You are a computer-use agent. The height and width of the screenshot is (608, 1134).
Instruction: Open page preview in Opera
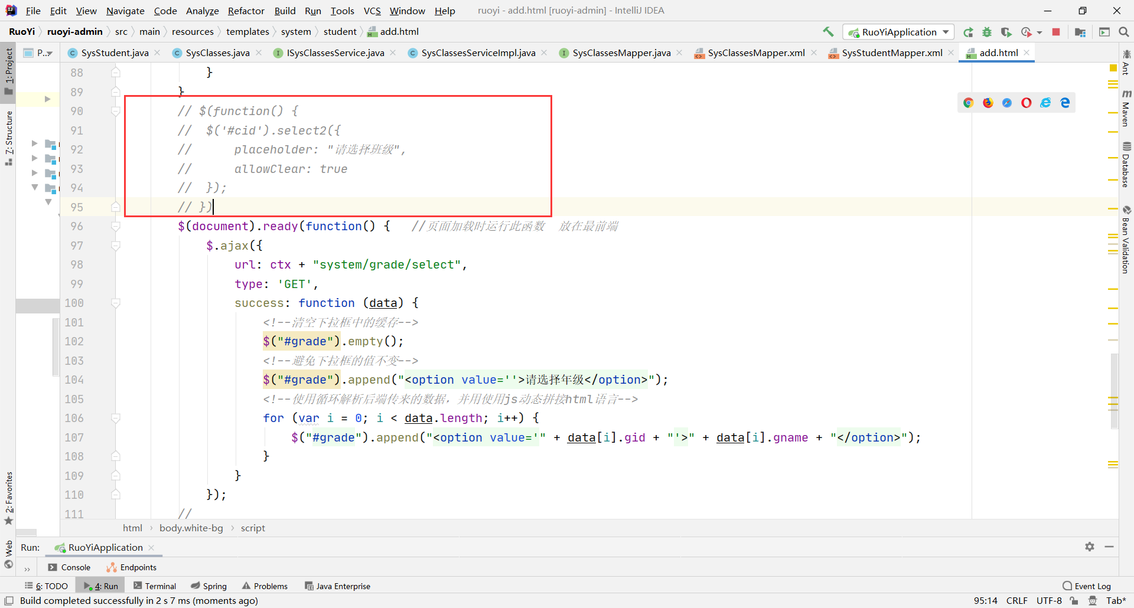click(x=1027, y=103)
